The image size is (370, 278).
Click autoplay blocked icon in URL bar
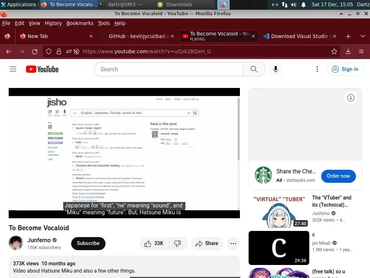coord(77,51)
